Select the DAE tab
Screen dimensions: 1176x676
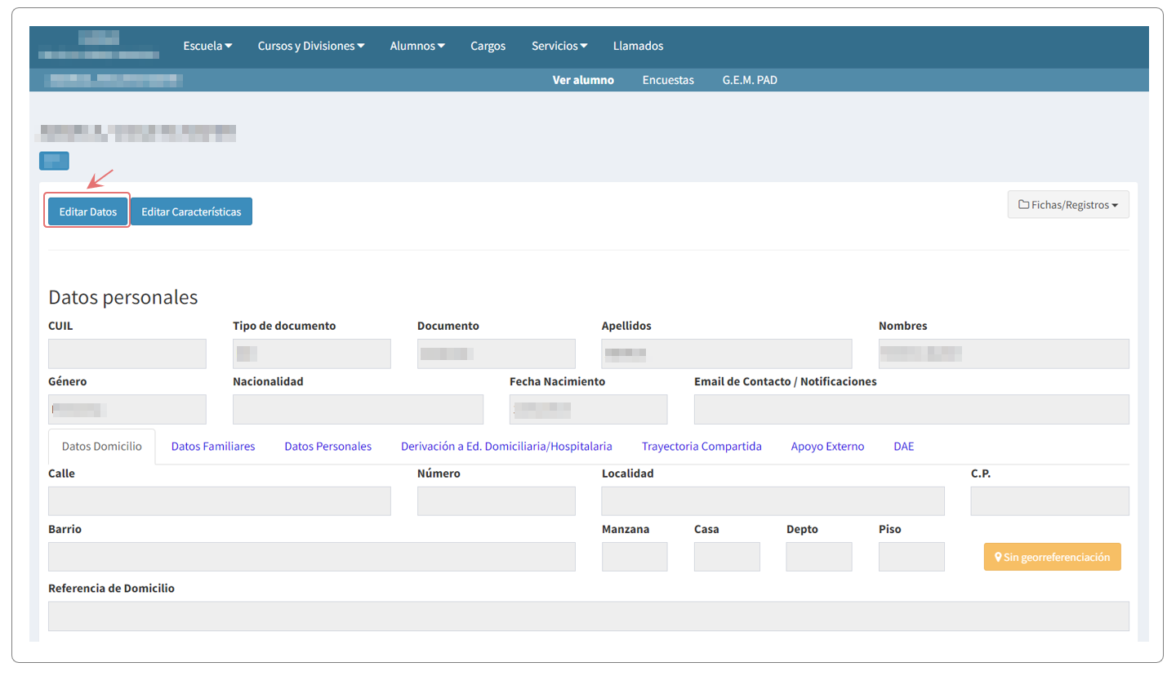point(904,447)
